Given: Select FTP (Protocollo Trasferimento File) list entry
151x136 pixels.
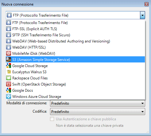Looking at the screenshot, I should 75,23.
